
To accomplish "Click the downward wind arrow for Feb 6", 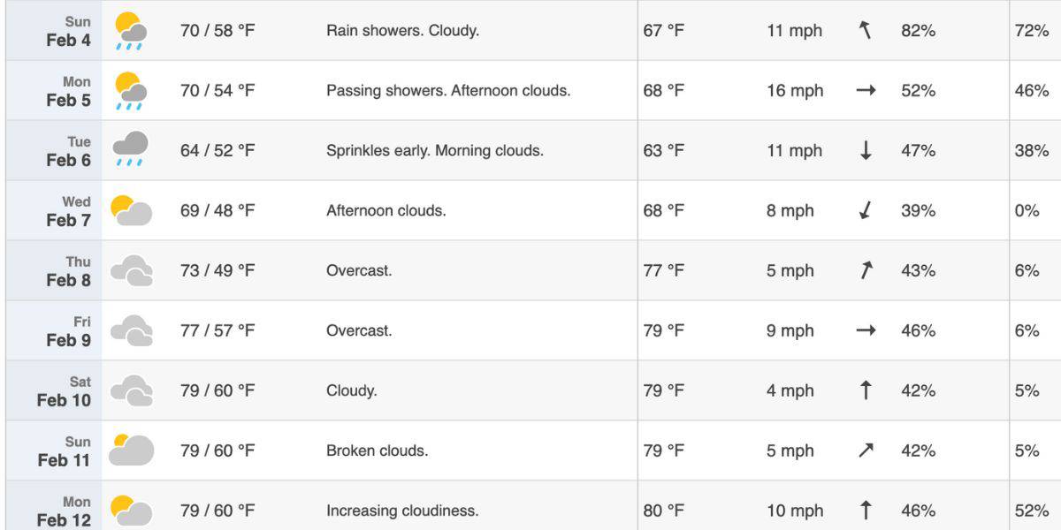I will pos(866,151).
